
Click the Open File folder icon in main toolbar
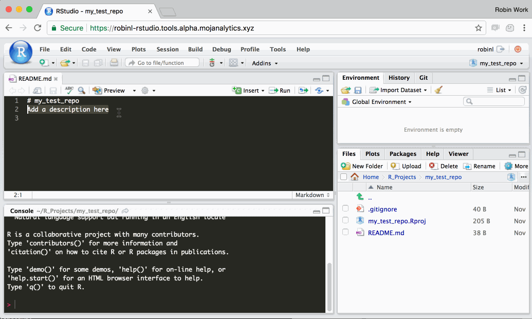65,63
